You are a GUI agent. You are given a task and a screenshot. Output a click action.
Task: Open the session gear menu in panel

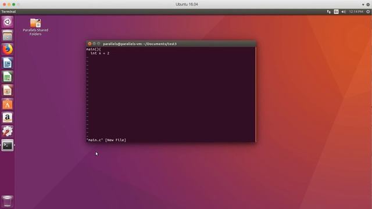point(368,12)
